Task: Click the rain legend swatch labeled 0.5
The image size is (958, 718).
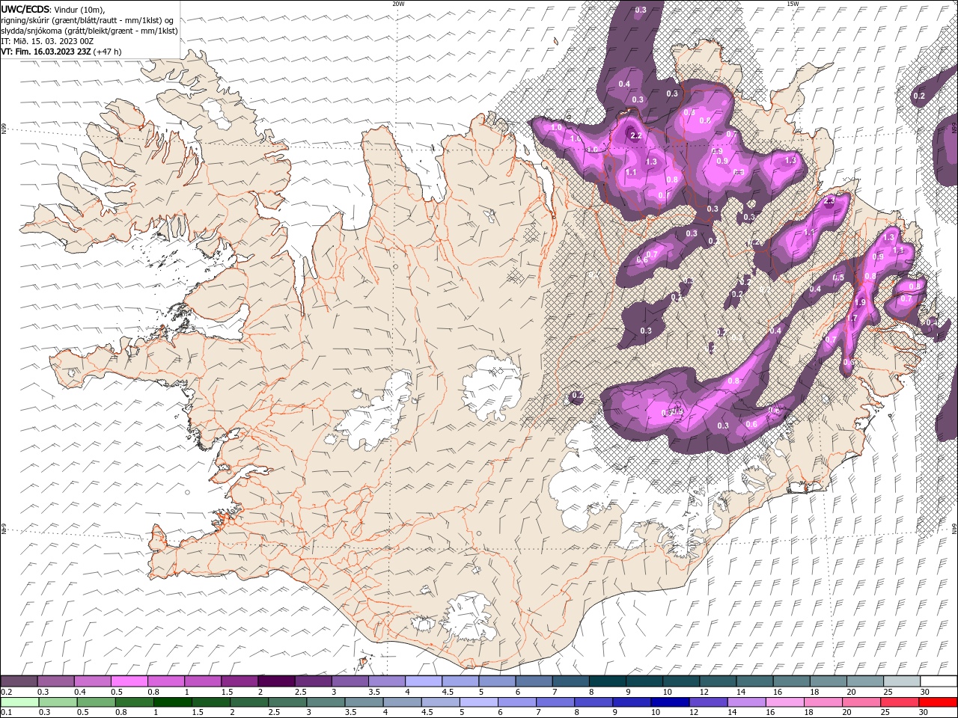Action: (96, 702)
